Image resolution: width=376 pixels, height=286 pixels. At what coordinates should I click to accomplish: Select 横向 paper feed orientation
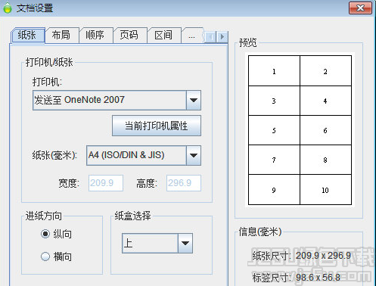45,256
